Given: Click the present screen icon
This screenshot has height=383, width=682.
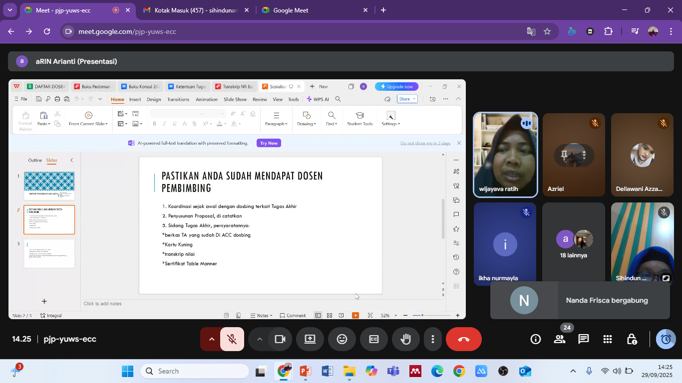Looking at the screenshot, I should pyautogui.click(x=310, y=339).
